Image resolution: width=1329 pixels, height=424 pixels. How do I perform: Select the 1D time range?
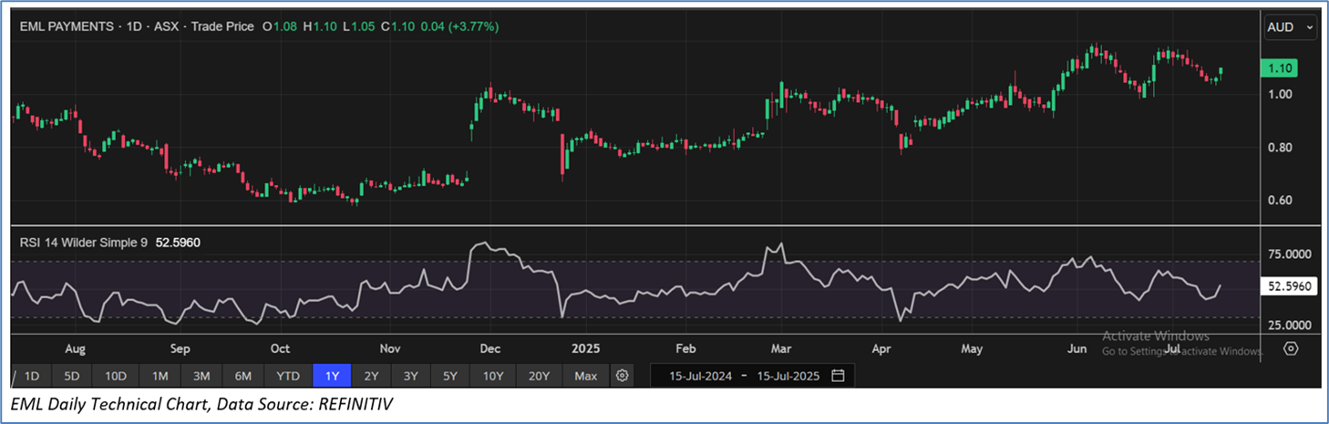pos(31,376)
